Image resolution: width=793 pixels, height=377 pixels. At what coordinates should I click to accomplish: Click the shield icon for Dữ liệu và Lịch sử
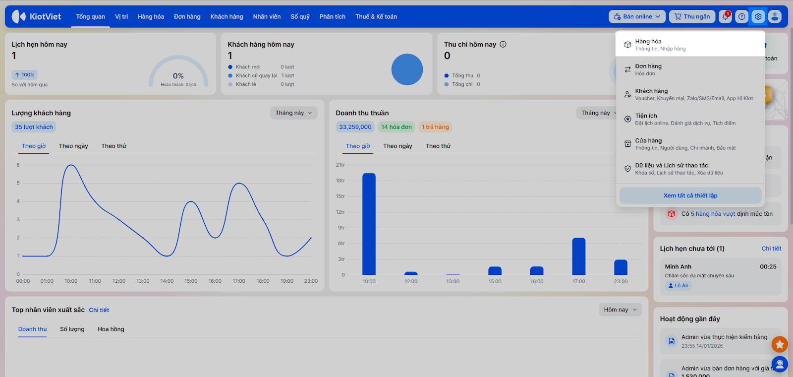click(x=627, y=169)
